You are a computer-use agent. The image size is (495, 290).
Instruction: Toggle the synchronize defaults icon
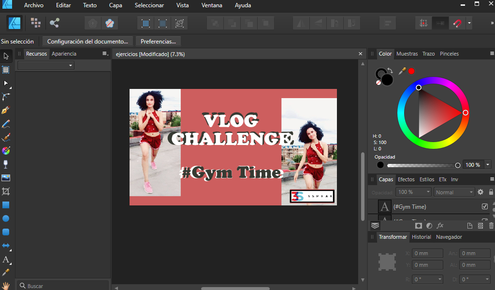[x=110, y=23]
